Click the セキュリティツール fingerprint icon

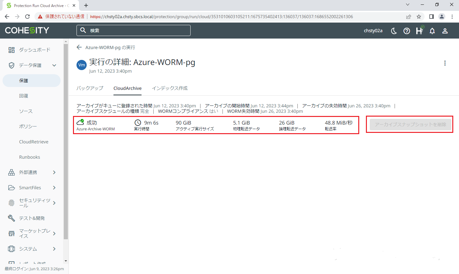(x=11, y=203)
